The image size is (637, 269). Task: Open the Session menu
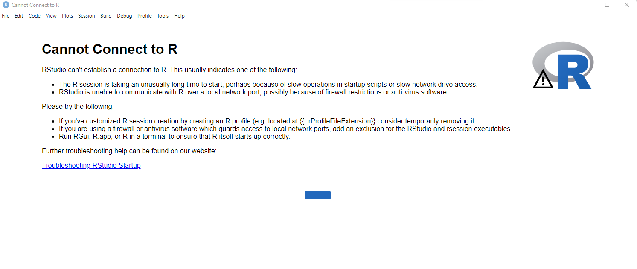click(86, 15)
